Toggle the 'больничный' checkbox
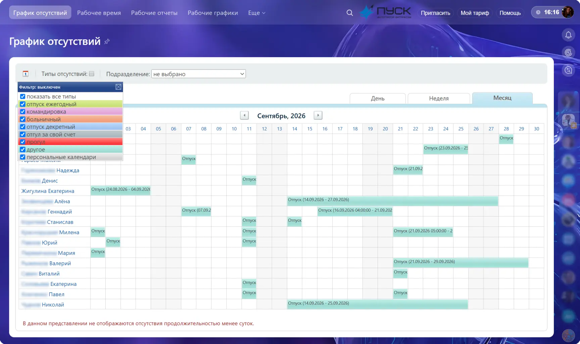This screenshot has height=344, width=580. pos(23,119)
